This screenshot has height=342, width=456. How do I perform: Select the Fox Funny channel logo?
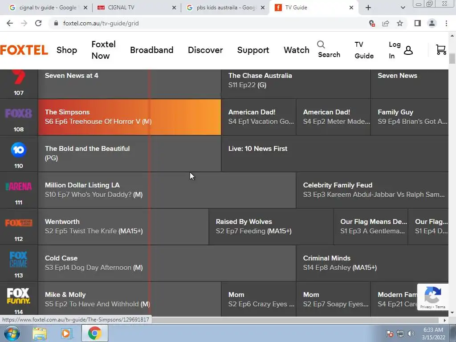coord(19,296)
